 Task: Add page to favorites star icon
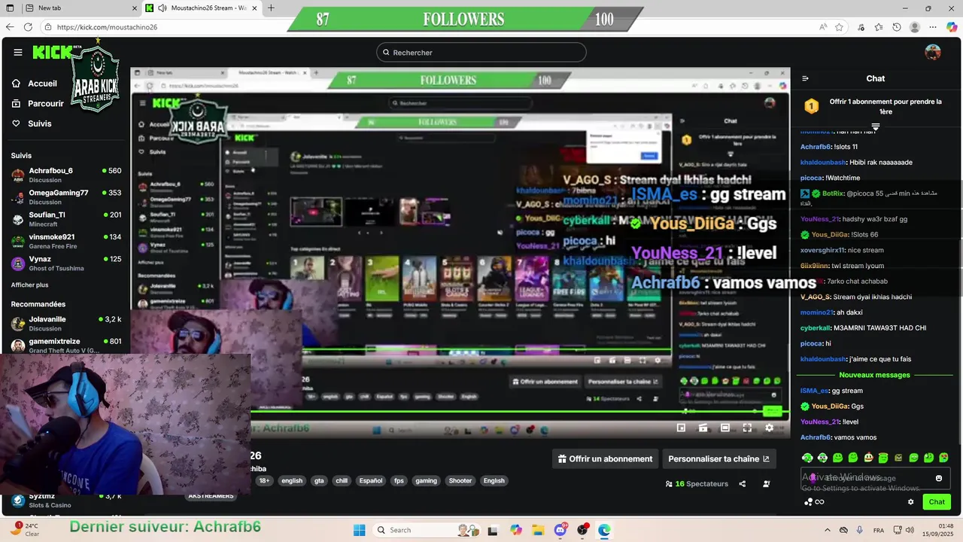839,27
